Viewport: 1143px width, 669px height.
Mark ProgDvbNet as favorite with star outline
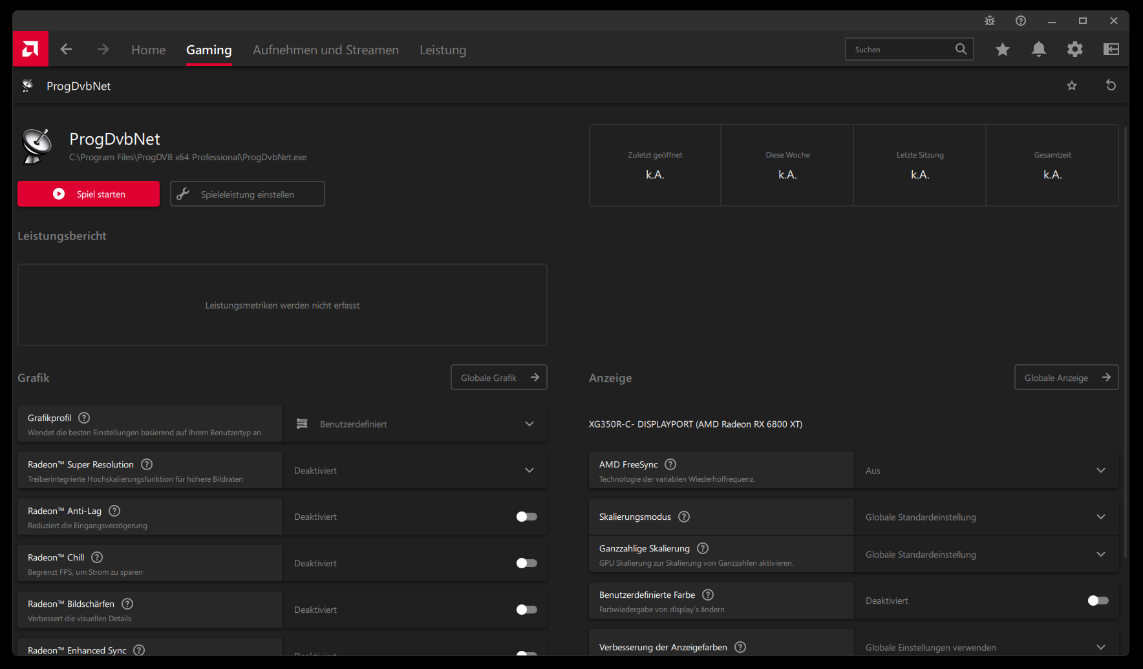[1072, 86]
